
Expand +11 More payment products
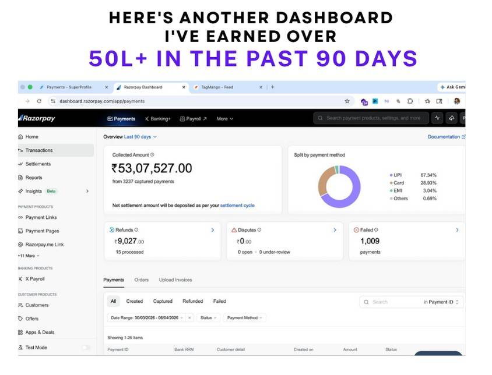click(x=29, y=256)
